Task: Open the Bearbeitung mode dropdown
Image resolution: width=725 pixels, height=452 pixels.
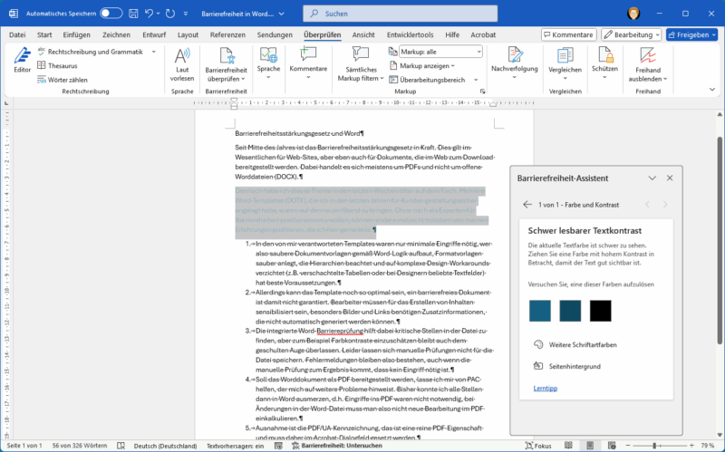Action: coord(631,34)
